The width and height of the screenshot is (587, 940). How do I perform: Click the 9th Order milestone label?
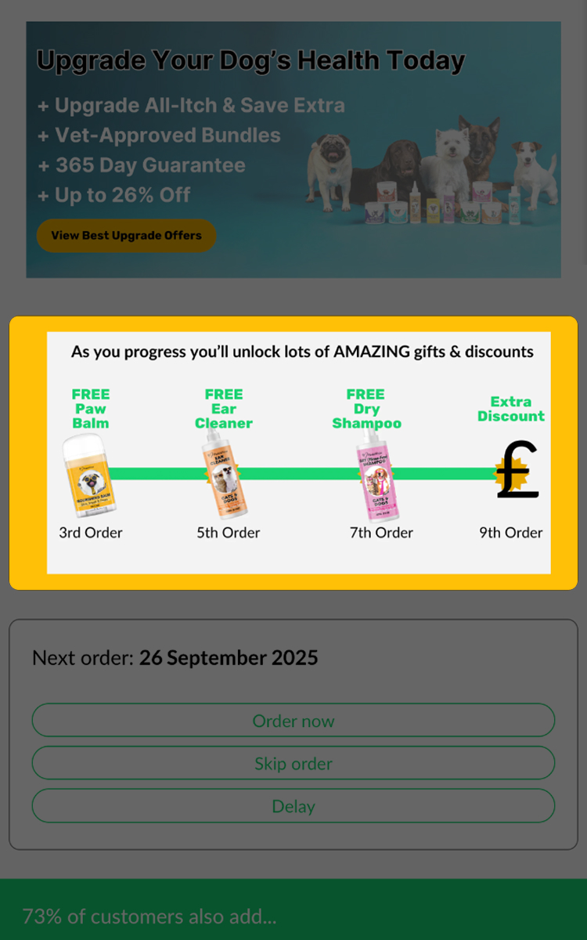coord(511,533)
